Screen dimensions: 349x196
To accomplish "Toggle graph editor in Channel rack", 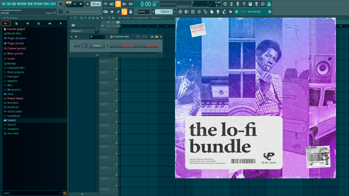I will coord(152,37).
